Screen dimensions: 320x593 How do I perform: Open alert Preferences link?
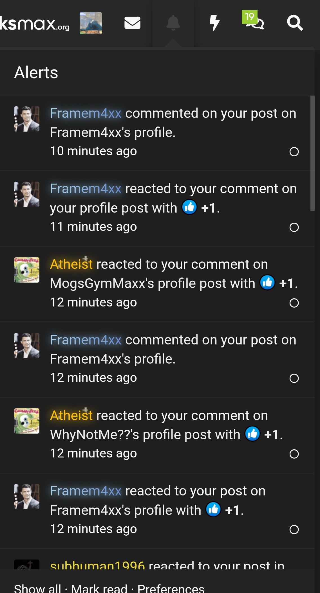coord(171,588)
